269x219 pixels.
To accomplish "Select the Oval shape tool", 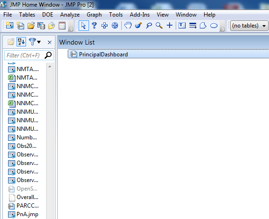I will [x=214, y=26].
